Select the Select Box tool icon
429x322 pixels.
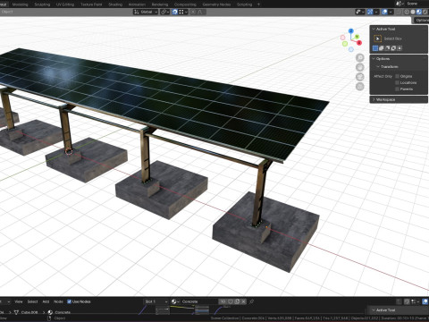(x=377, y=38)
